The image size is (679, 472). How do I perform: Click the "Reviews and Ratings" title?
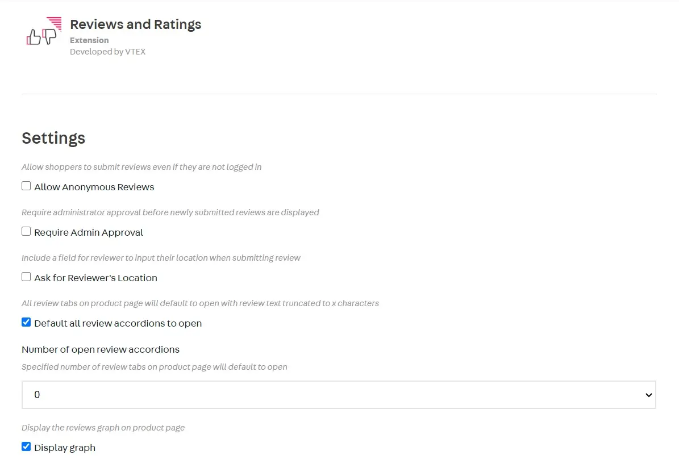[x=135, y=24]
